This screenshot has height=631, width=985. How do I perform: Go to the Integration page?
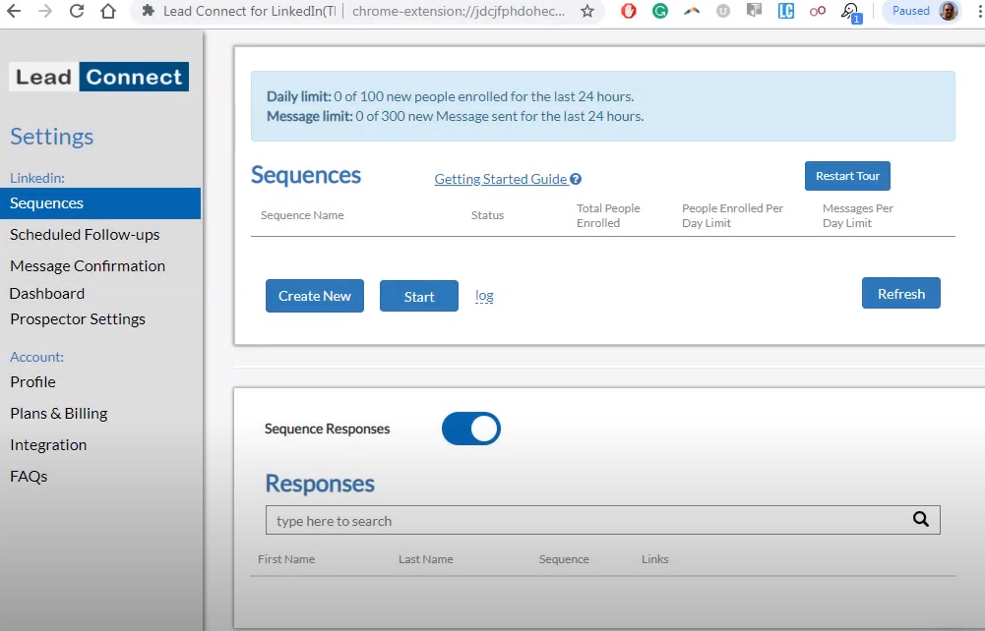48,444
